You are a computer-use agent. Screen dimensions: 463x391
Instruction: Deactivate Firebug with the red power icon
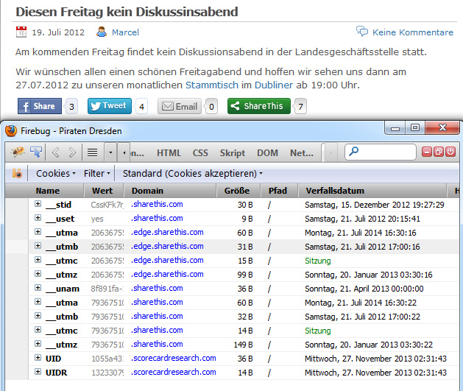450,152
